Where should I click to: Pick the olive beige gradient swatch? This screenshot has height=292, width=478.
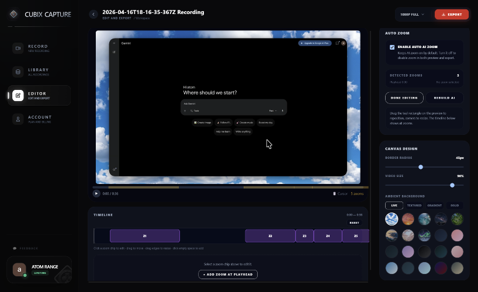pyautogui.click(x=458, y=268)
